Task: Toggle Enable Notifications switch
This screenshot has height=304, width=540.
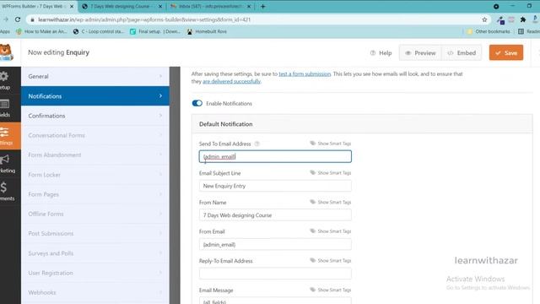Action: 197,103
